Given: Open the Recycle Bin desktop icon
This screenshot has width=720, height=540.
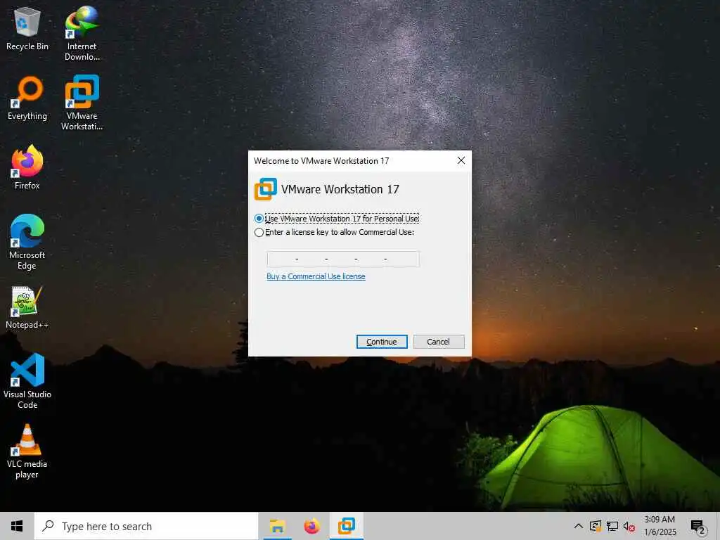Looking at the screenshot, I should click(x=27, y=29).
